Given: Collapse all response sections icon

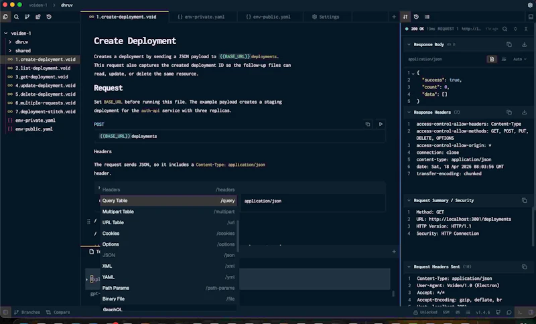Looking at the screenshot, I should pos(526,29).
